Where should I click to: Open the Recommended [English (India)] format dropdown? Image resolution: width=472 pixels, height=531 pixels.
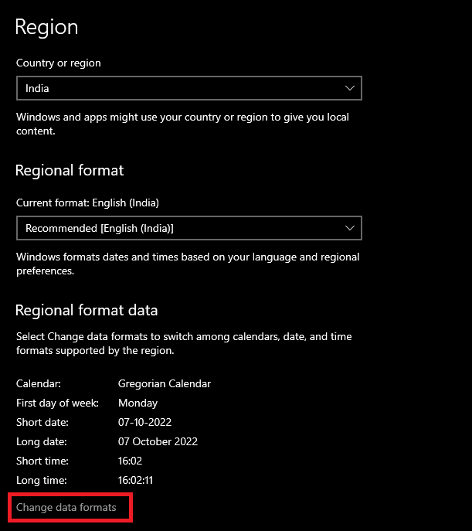click(x=188, y=228)
